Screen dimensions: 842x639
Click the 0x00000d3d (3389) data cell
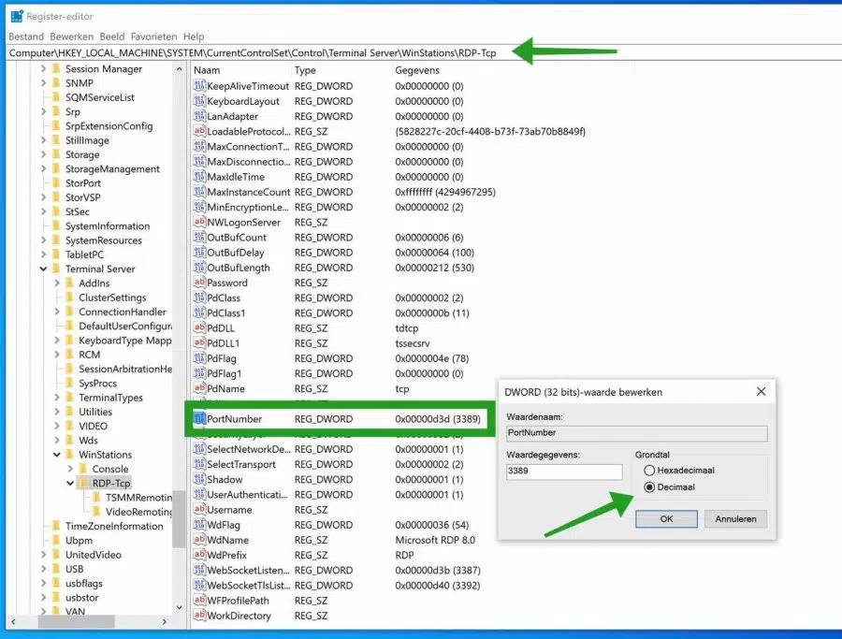tap(438, 419)
